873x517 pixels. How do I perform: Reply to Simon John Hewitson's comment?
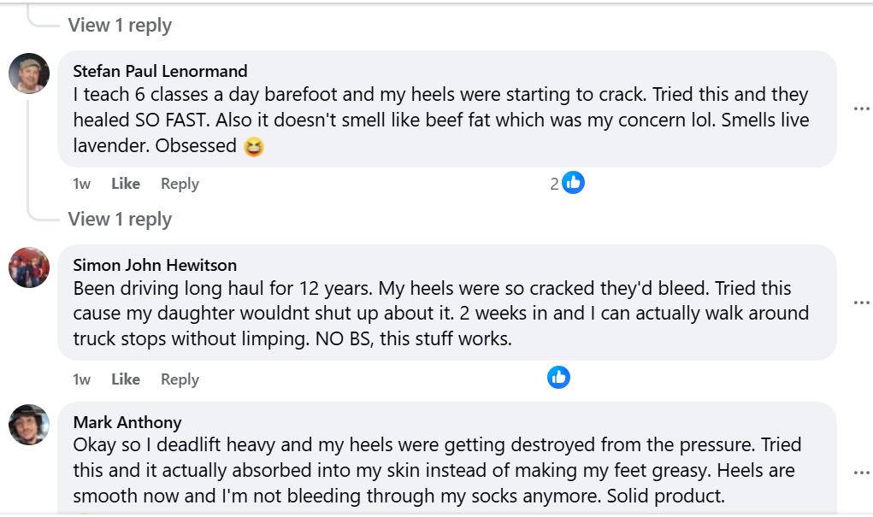[180, 379]
